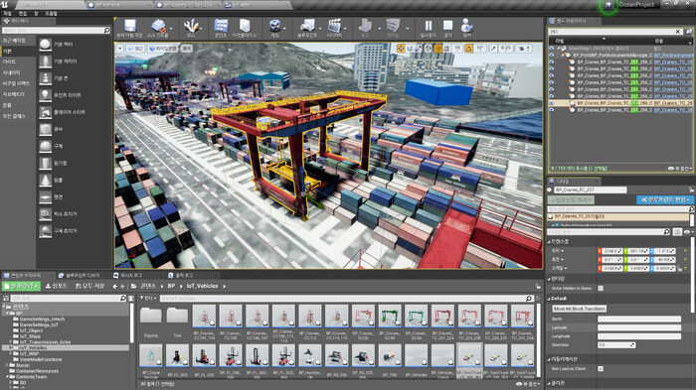
Task: Select the Player Start actor icon
Action: 45,112
